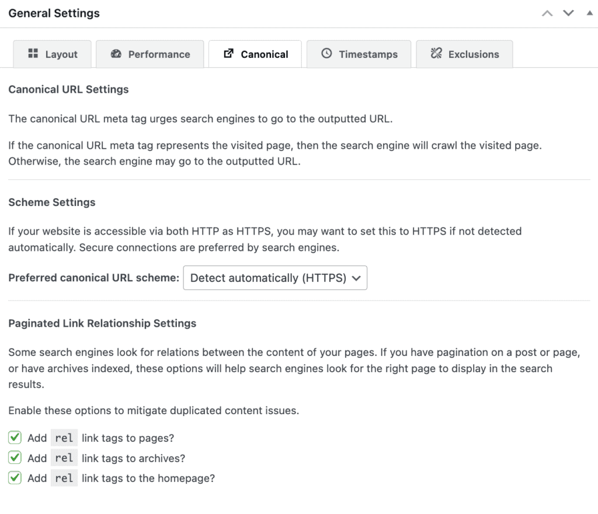Viewport: 598px width, 514px height.
Task: Move General Settings panel up arrow
Action: point(547,13)
